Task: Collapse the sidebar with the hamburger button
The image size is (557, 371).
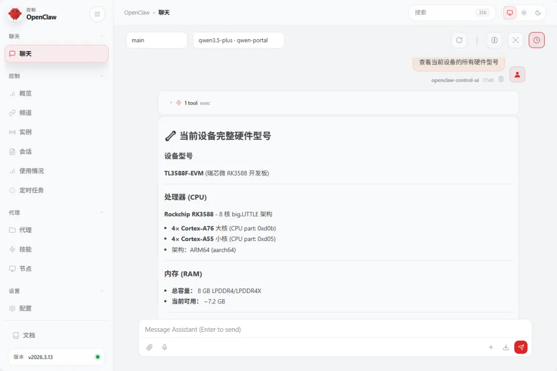Action: tap(97, 14)
